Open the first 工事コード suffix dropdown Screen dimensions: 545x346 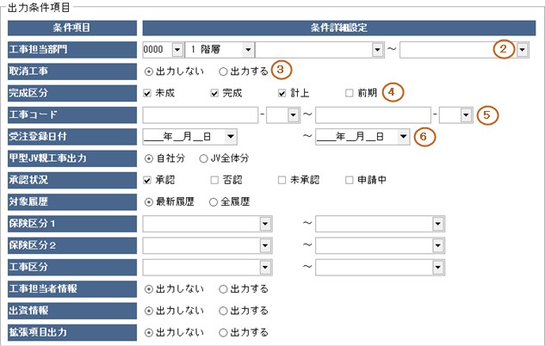pyautogui.click(x=293, y=114)
